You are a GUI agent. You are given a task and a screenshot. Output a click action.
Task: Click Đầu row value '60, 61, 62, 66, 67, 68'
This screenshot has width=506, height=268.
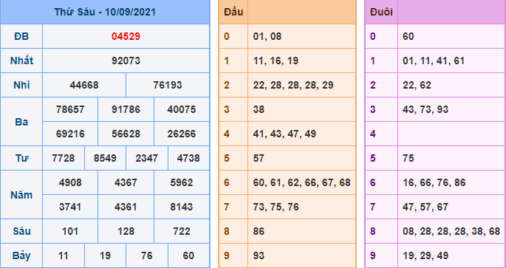tap(301, 182)
